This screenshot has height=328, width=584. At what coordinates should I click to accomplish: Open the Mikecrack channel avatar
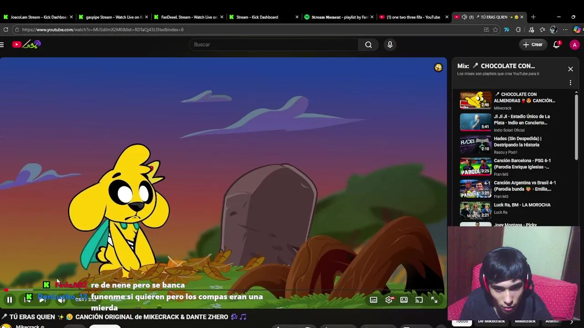[x=5, y=326]
